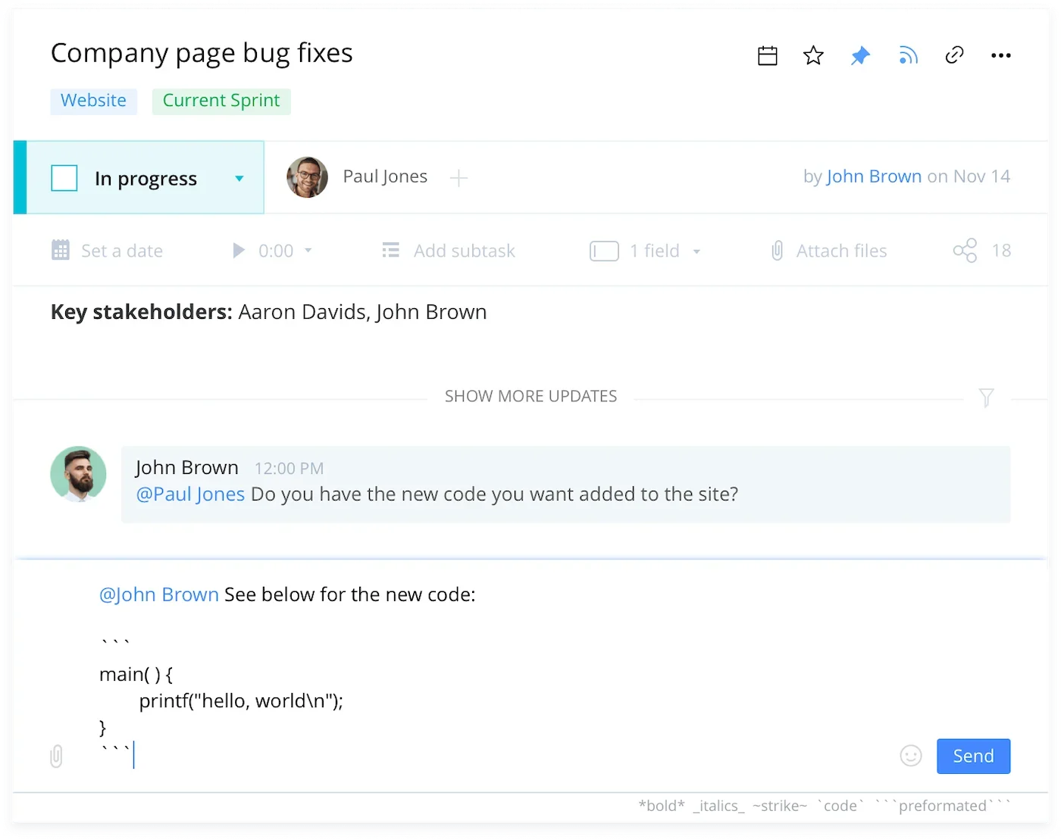
Task: Click the blue pin icon
Action: (x=860, y=55)
